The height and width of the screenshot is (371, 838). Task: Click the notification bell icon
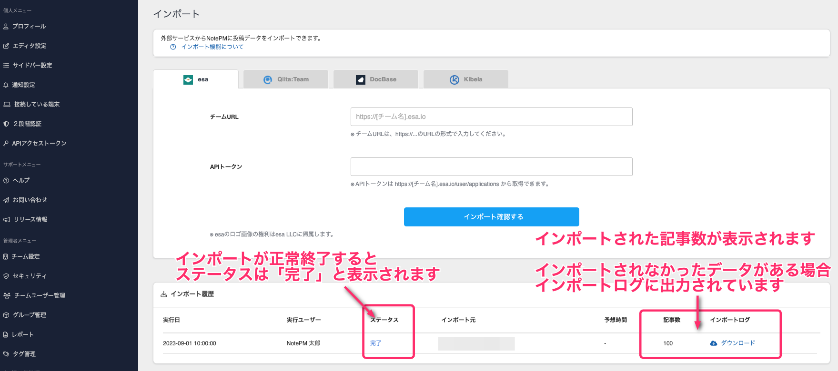click(x=6, y=85)
